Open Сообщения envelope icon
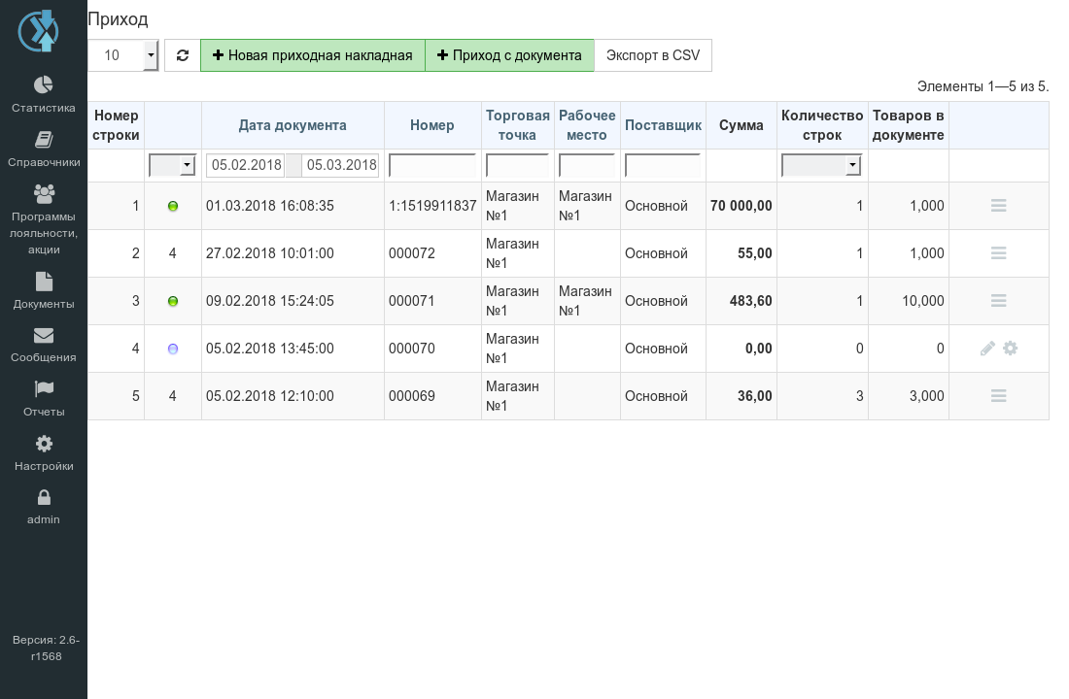This screenshot has height=699, width=1069. click(44, 335)
